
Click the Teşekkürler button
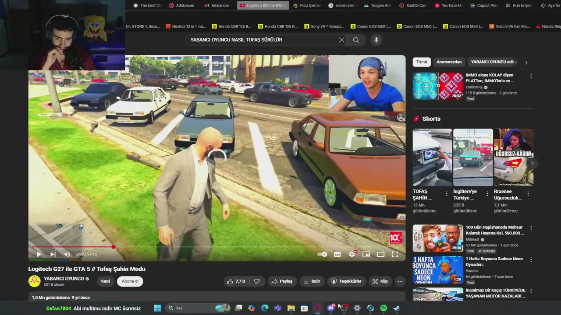[x=346, y=281]
